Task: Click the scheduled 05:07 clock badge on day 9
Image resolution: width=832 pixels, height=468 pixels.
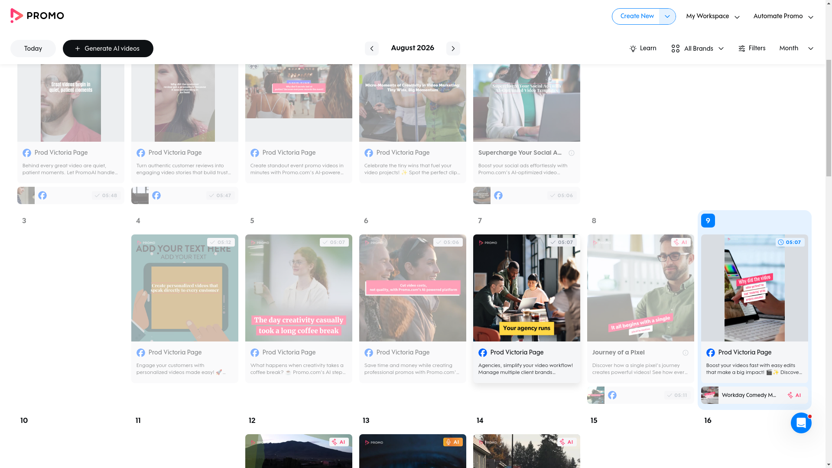Action: [x=790, y=242]
